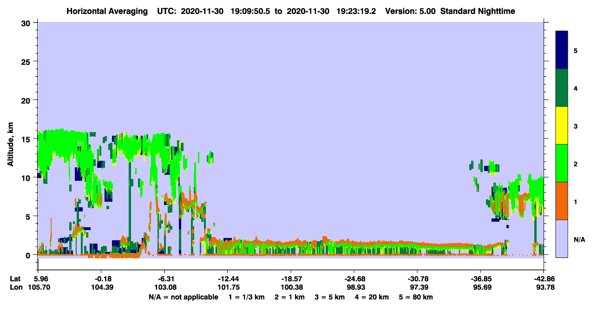Click the '2 = 1 km' legend text
The height and width of the screenshot is (310, 604).
pyautogui.click(x=290, y=297)
